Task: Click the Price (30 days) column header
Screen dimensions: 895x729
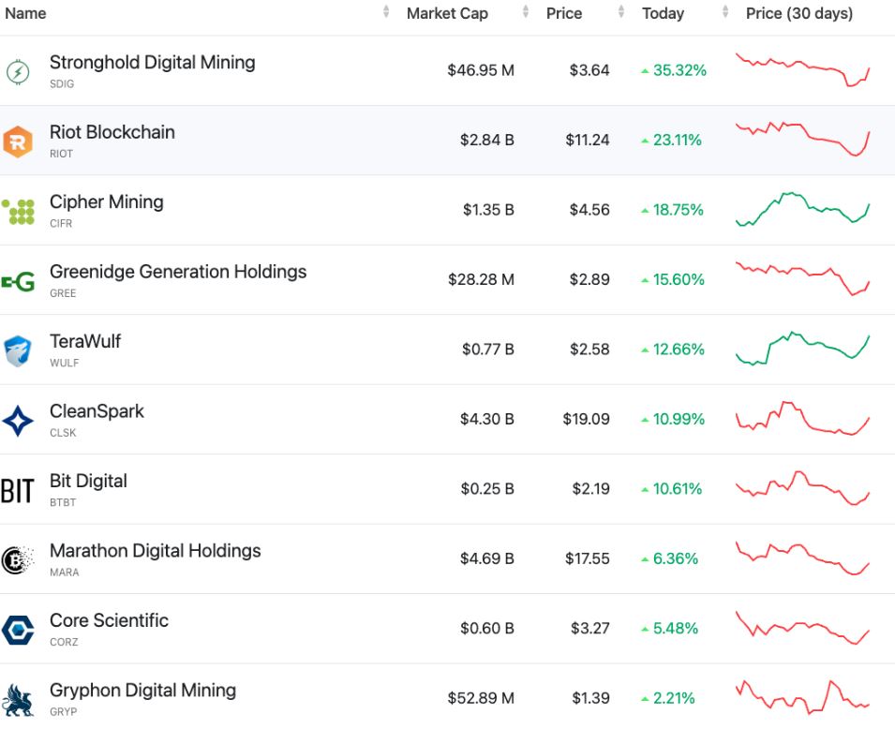Action: 799,13
